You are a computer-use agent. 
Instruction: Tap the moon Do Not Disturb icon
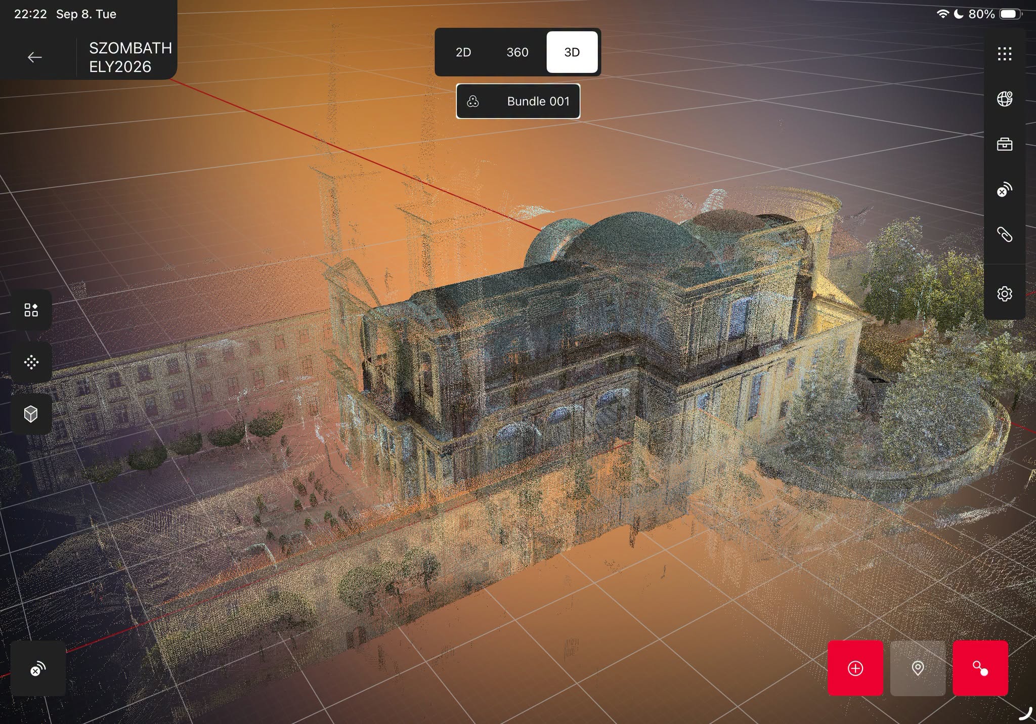[958, 14]
